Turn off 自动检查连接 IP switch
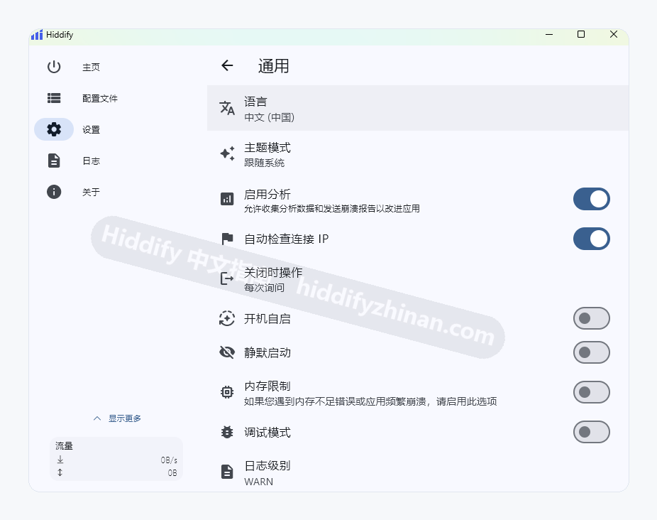This screenshot has width=657, height=520. click(x=591, y=239)
